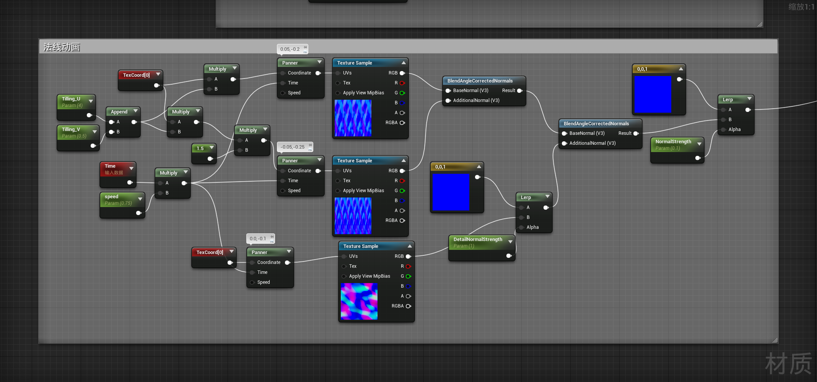817x382 pixels.
Task: Click G pin on Texture Sample after -0.05,-0.25 Panner
Action: pos(402,191)
